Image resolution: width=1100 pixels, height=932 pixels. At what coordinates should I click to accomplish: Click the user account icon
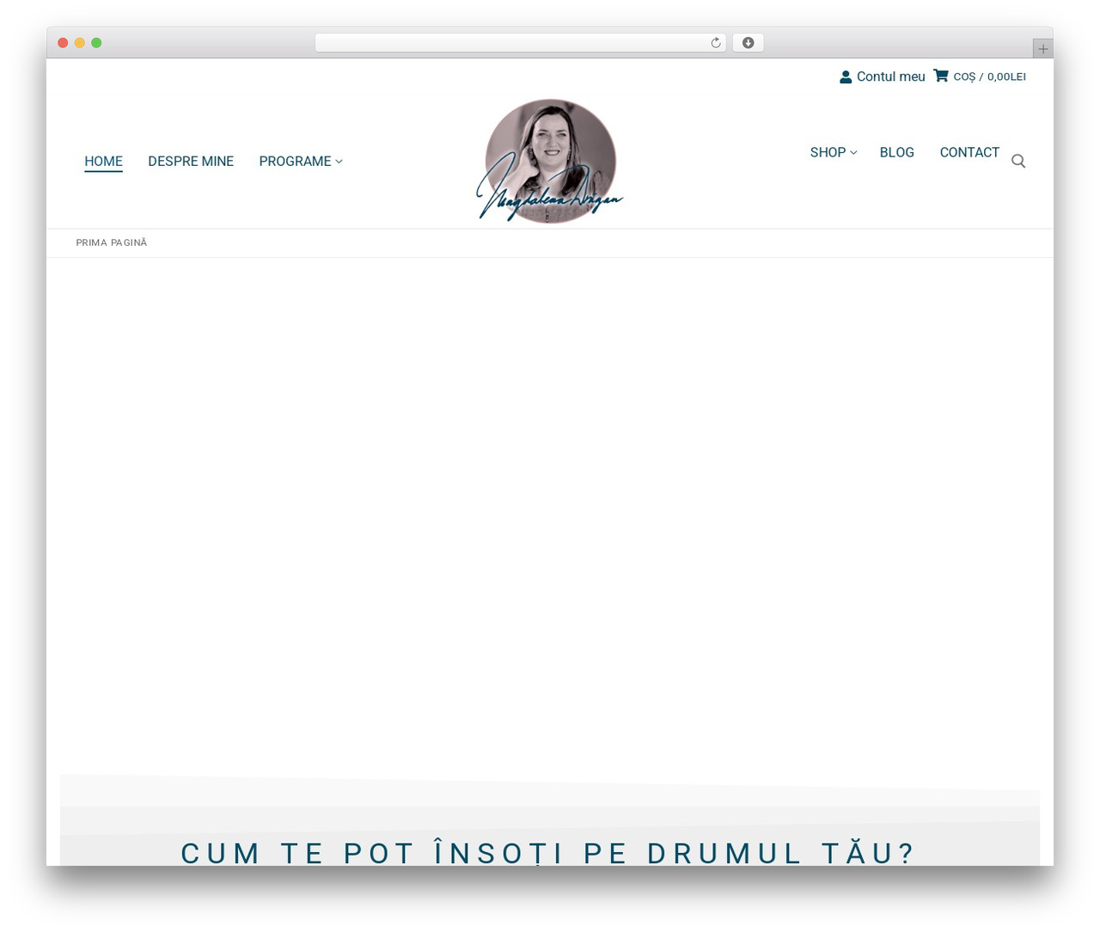[x=846, y=77]
